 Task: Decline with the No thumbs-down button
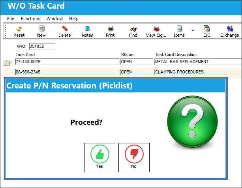point(134,158)
